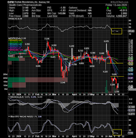Click the long volume-by-price bar near 3.340

(38, 80)
